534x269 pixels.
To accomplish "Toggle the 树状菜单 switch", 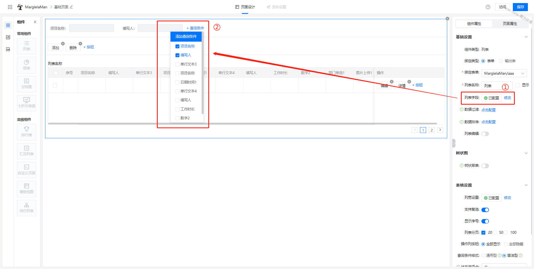I will click(x=485, y=166).
